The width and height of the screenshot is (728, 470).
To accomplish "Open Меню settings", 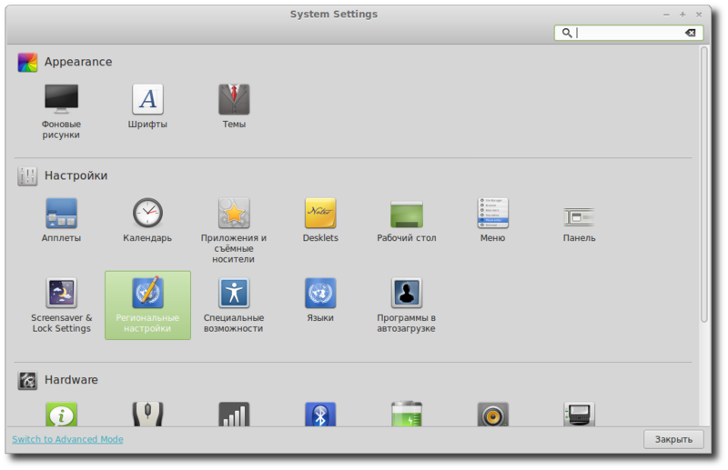I will click(x=493, y=220).
